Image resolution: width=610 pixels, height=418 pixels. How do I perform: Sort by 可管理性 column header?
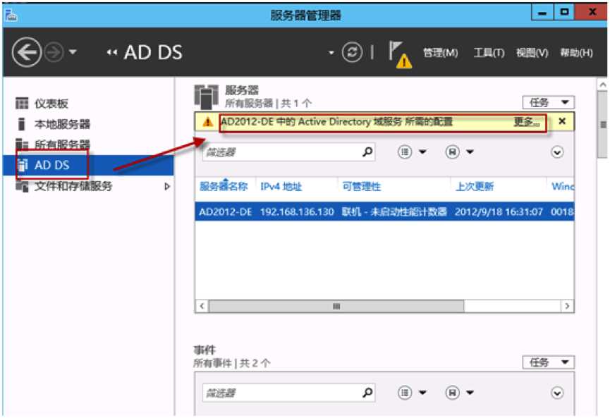point(361,187)
